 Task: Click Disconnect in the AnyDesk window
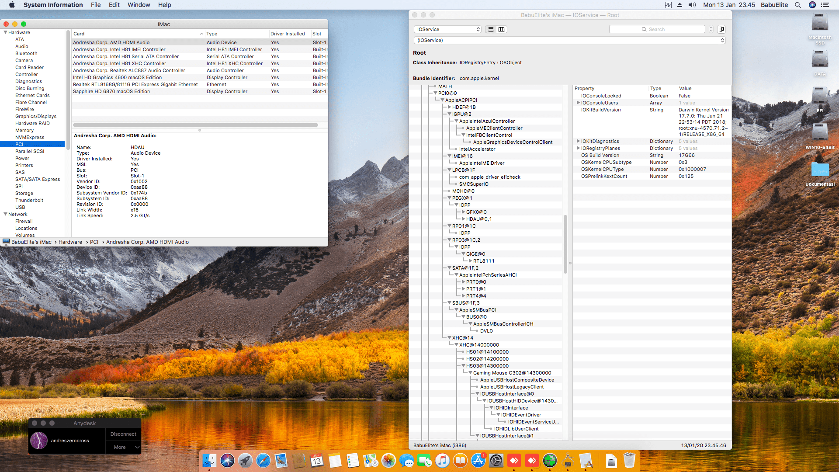tap(123, 434)
